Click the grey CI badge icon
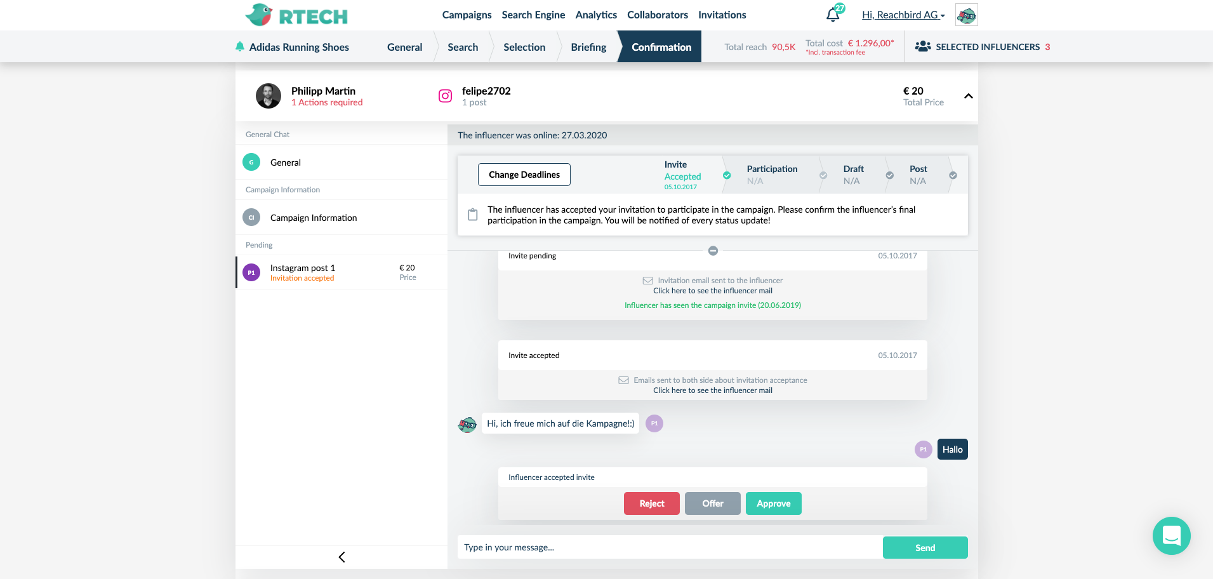This screenshot has width=1213, height=579. (x=251, y=217)
